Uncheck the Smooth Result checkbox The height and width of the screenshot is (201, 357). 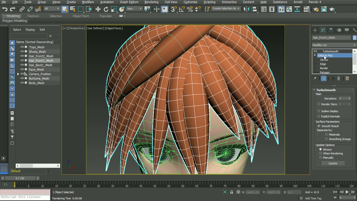[x=319, y=126]
